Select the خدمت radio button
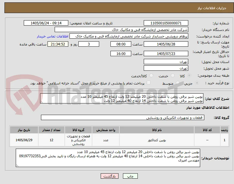Image resolution: width=234 pixels, height=184 pixels. pos(173,76)
